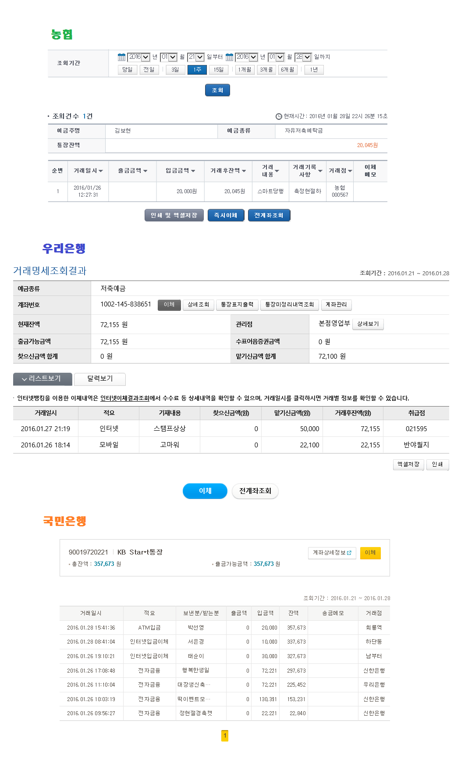Click the yellow 이체 button in 국민은행
Viewport: 454px width, 774px height.
pyautogui.click(x=370, y=553)
